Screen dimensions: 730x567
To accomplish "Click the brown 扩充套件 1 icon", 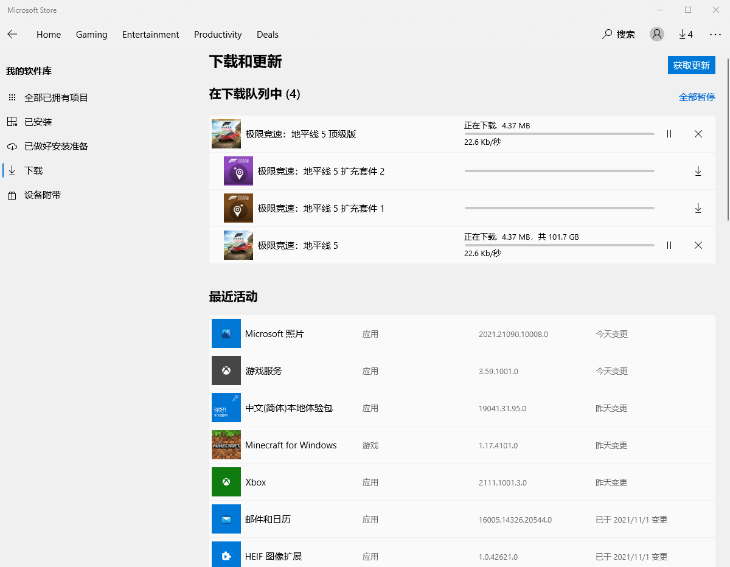I will [x=238, y=208].
